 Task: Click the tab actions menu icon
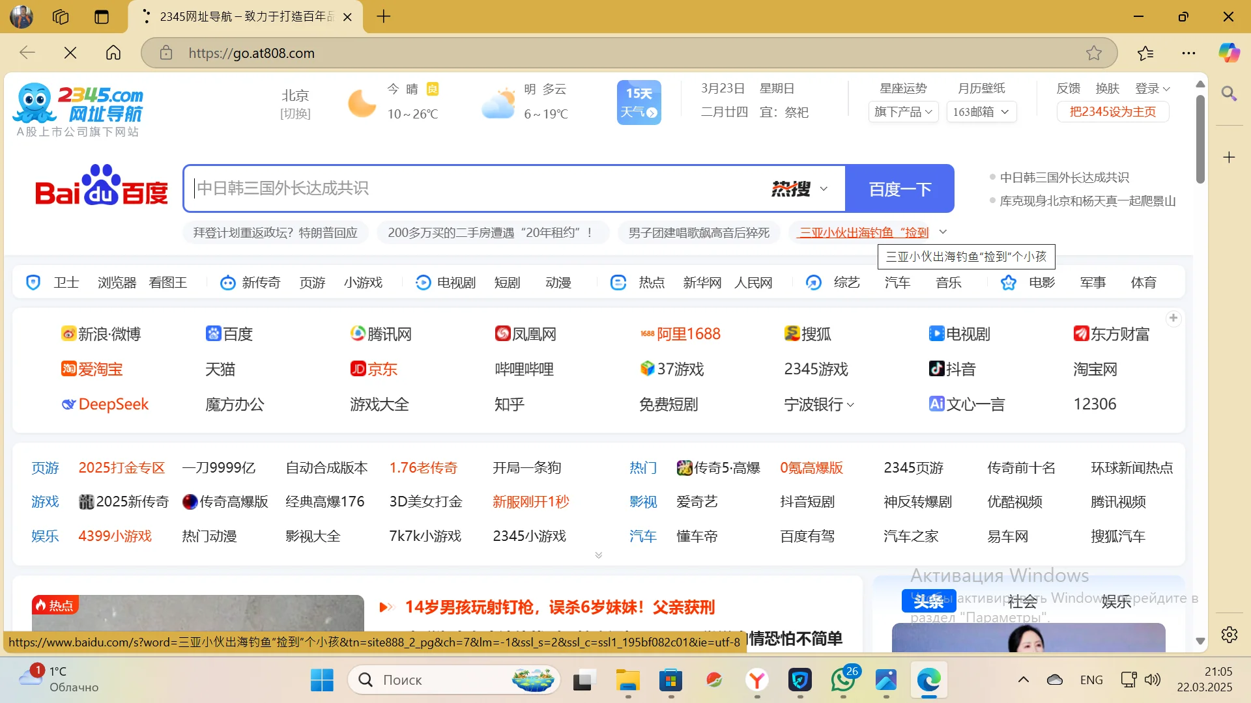pos(102,17)
